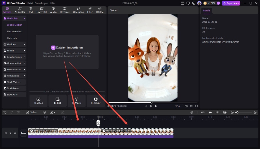This screenshot has height=149, width=260.
Task: Click the player progress bar handle
Action: tap(151, 102)
